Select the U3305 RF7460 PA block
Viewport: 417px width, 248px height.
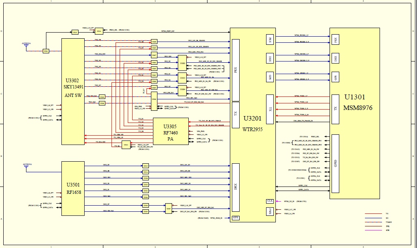coord(171,132)
